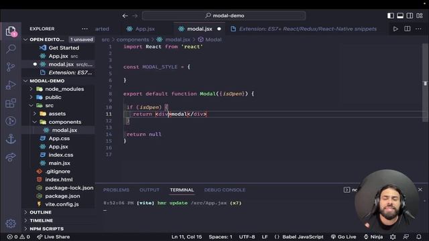Click the feedback icon in the status bar
Screen dimensions: 429x241
(406, 237)
